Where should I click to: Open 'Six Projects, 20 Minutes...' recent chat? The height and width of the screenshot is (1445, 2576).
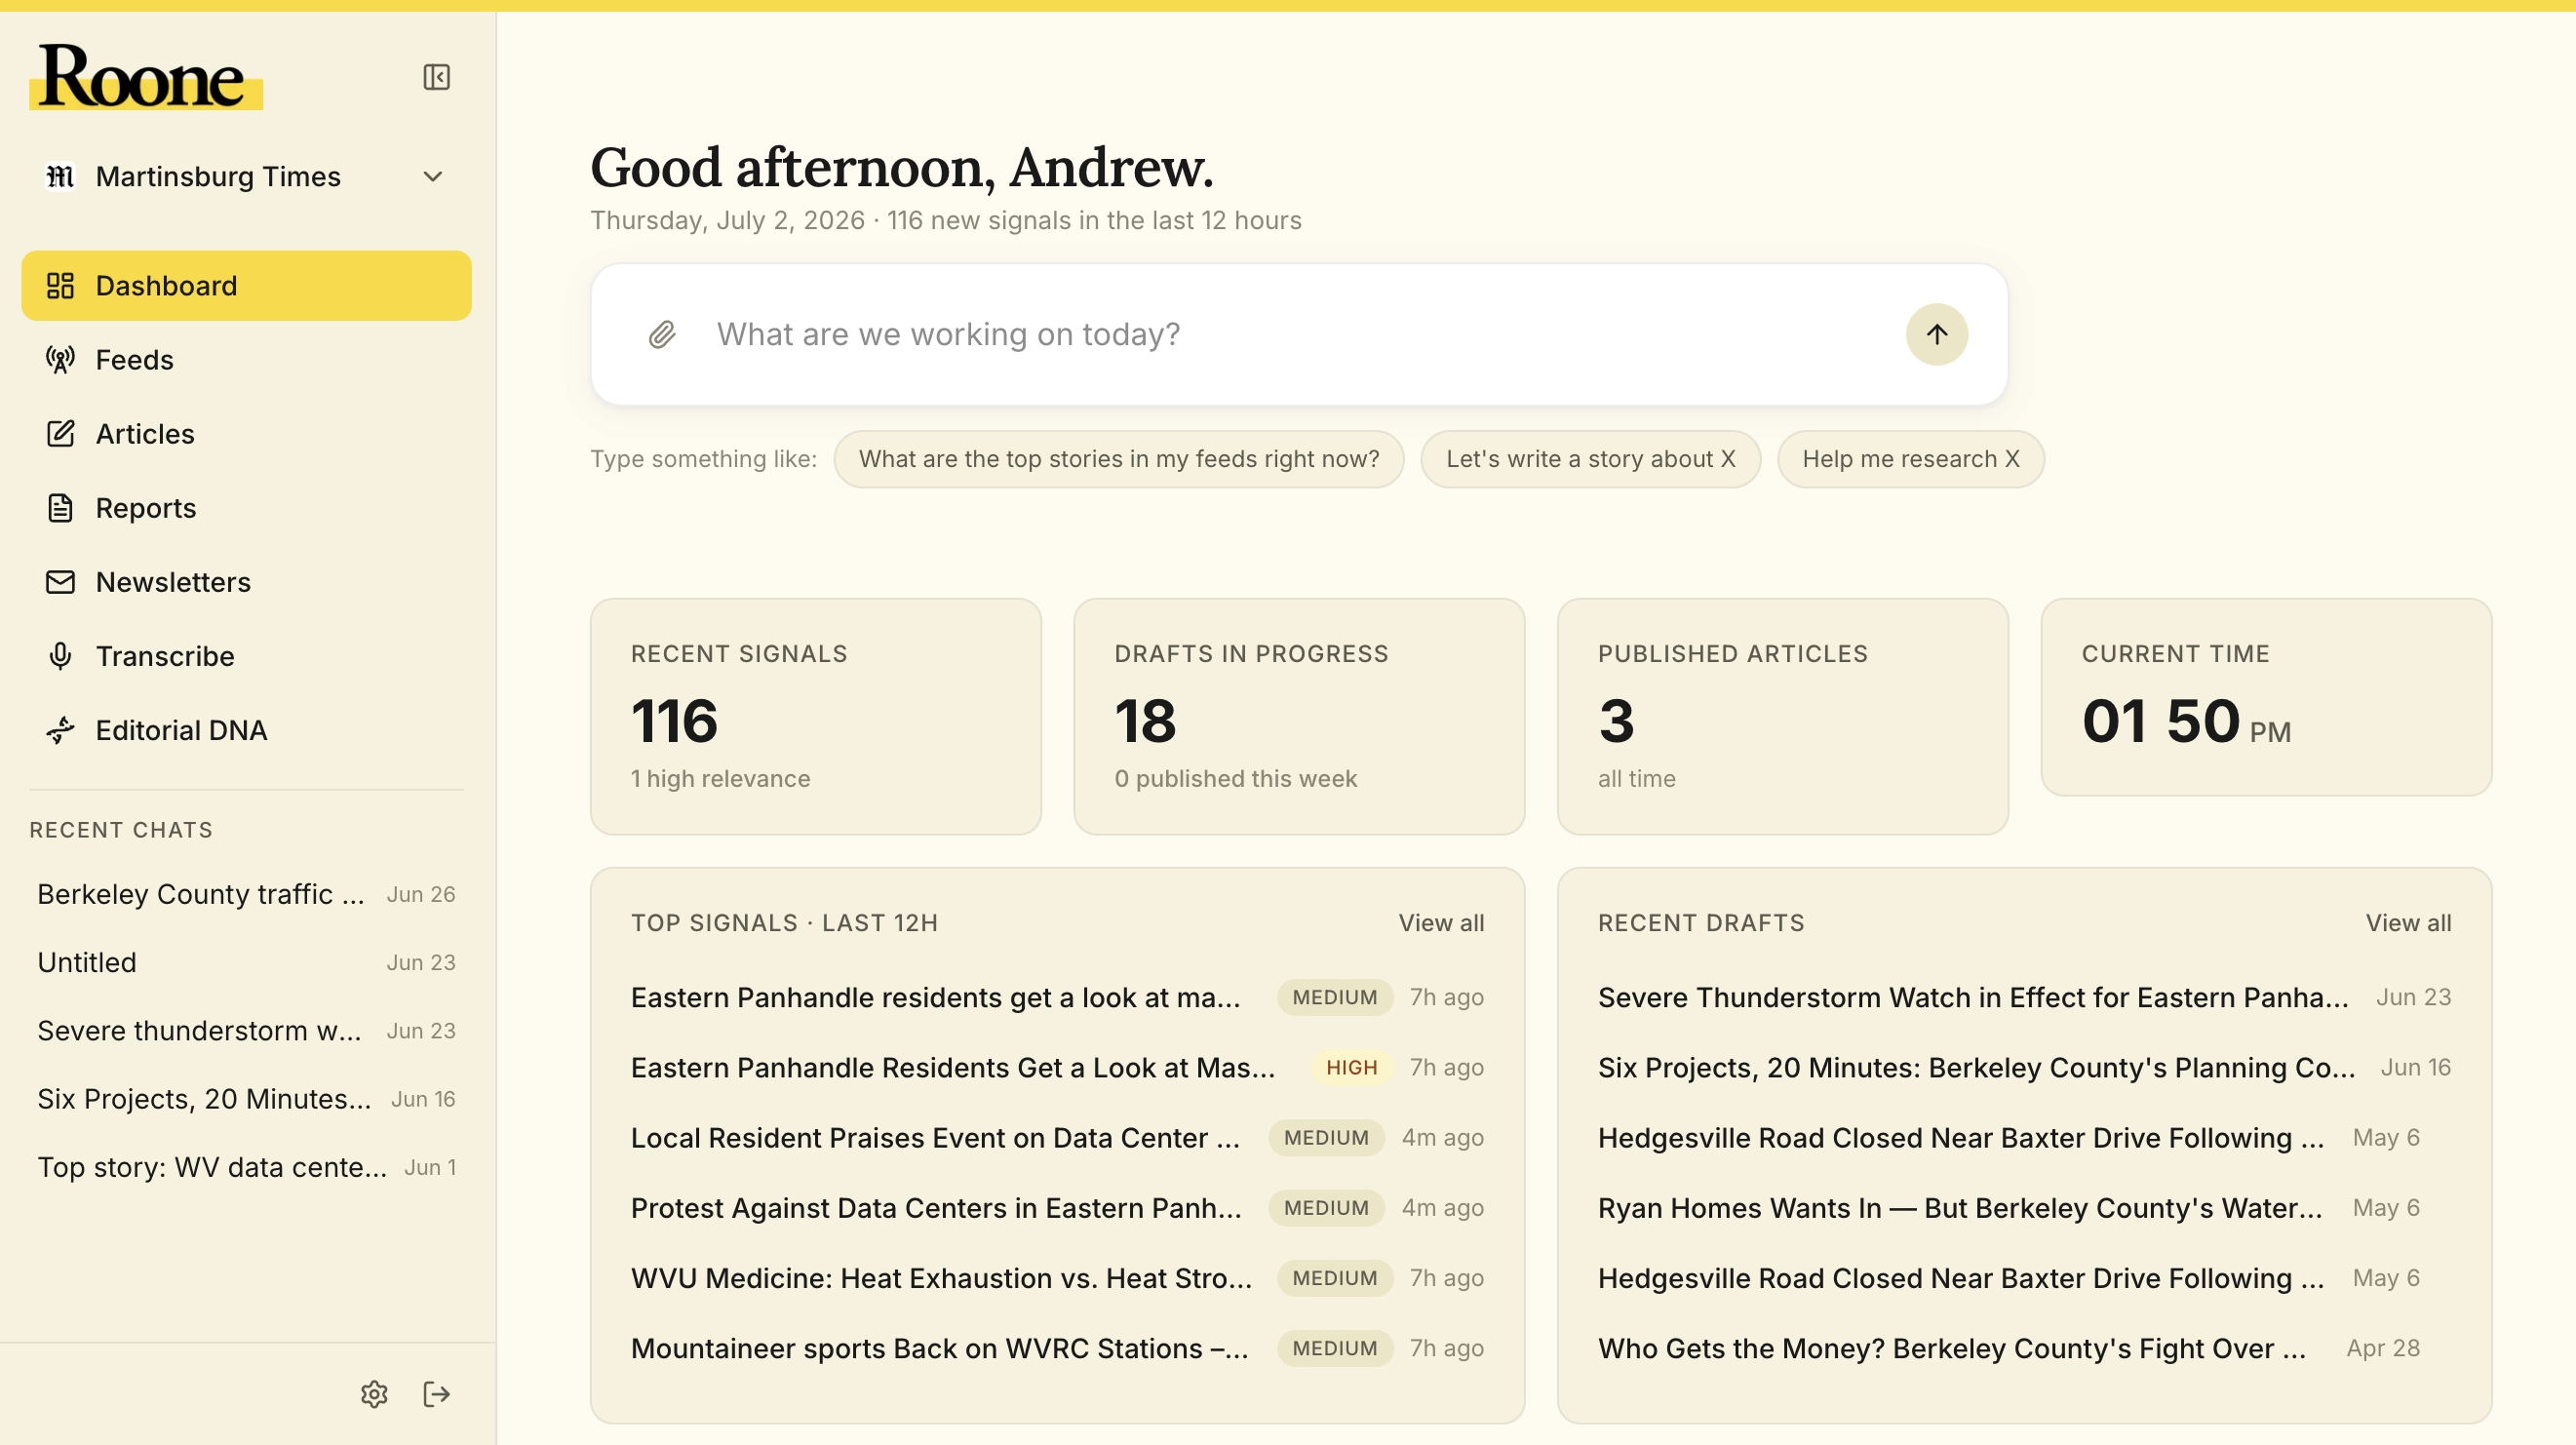click(246, 1098)
